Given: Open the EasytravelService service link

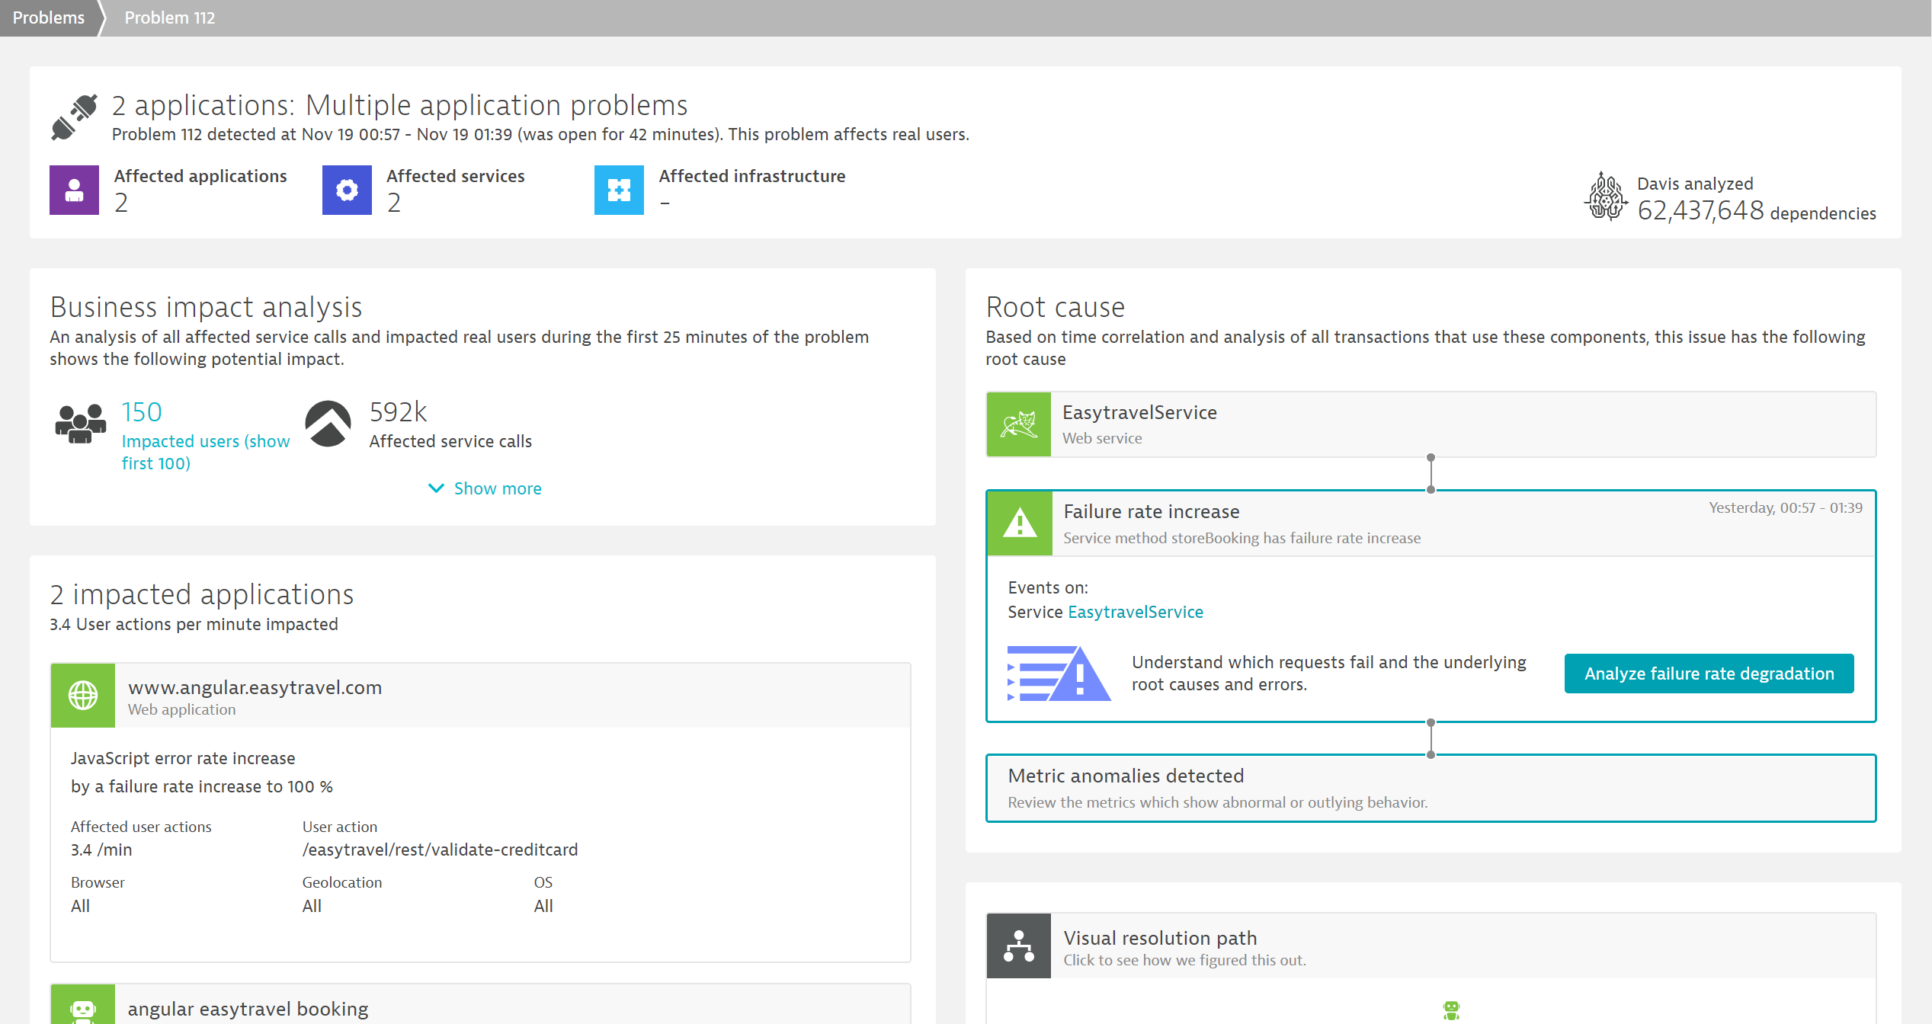Looking at the screenshot, I should click(x=1136, y=612).
